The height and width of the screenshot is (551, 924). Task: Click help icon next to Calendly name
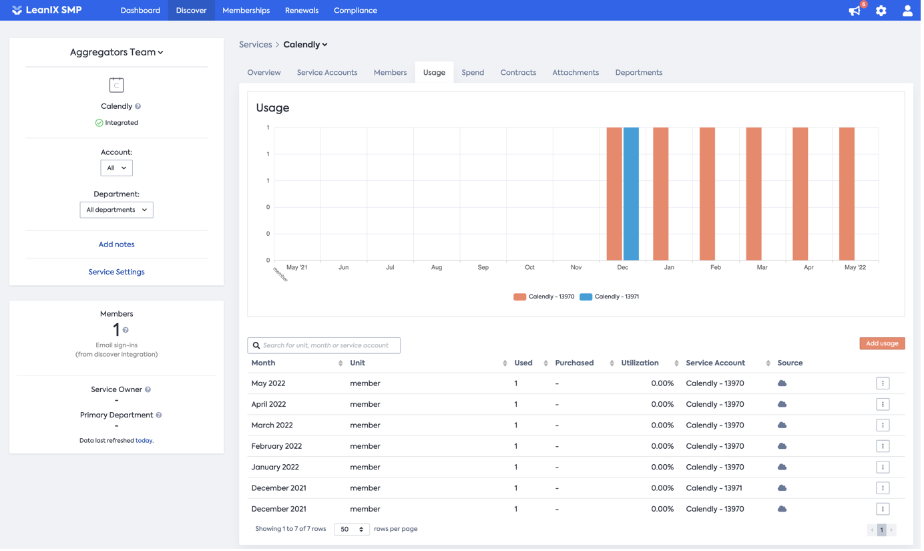[x=138, y=107]
